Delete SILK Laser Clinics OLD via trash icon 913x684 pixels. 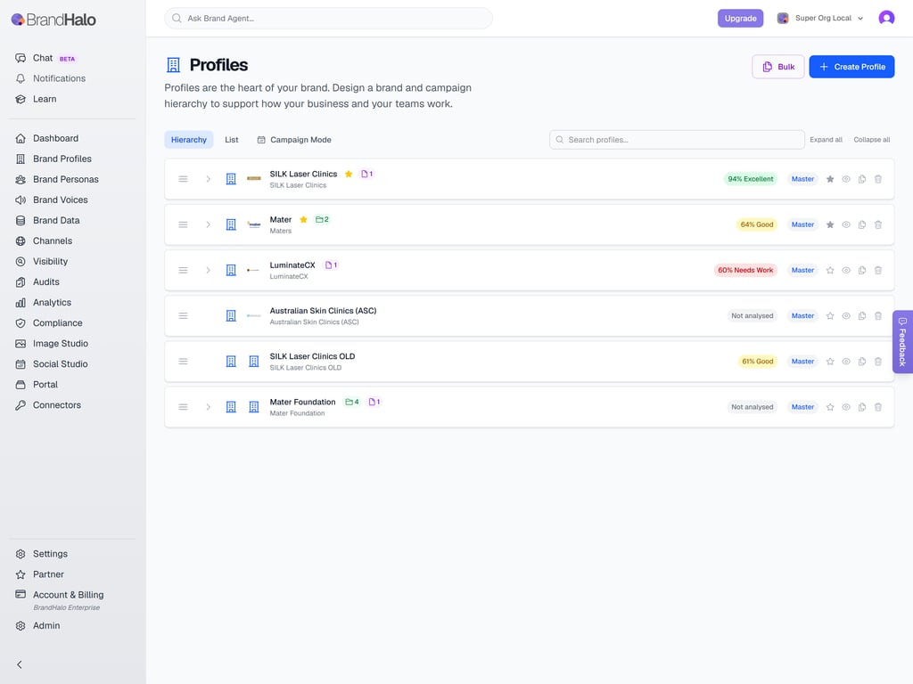878,362
